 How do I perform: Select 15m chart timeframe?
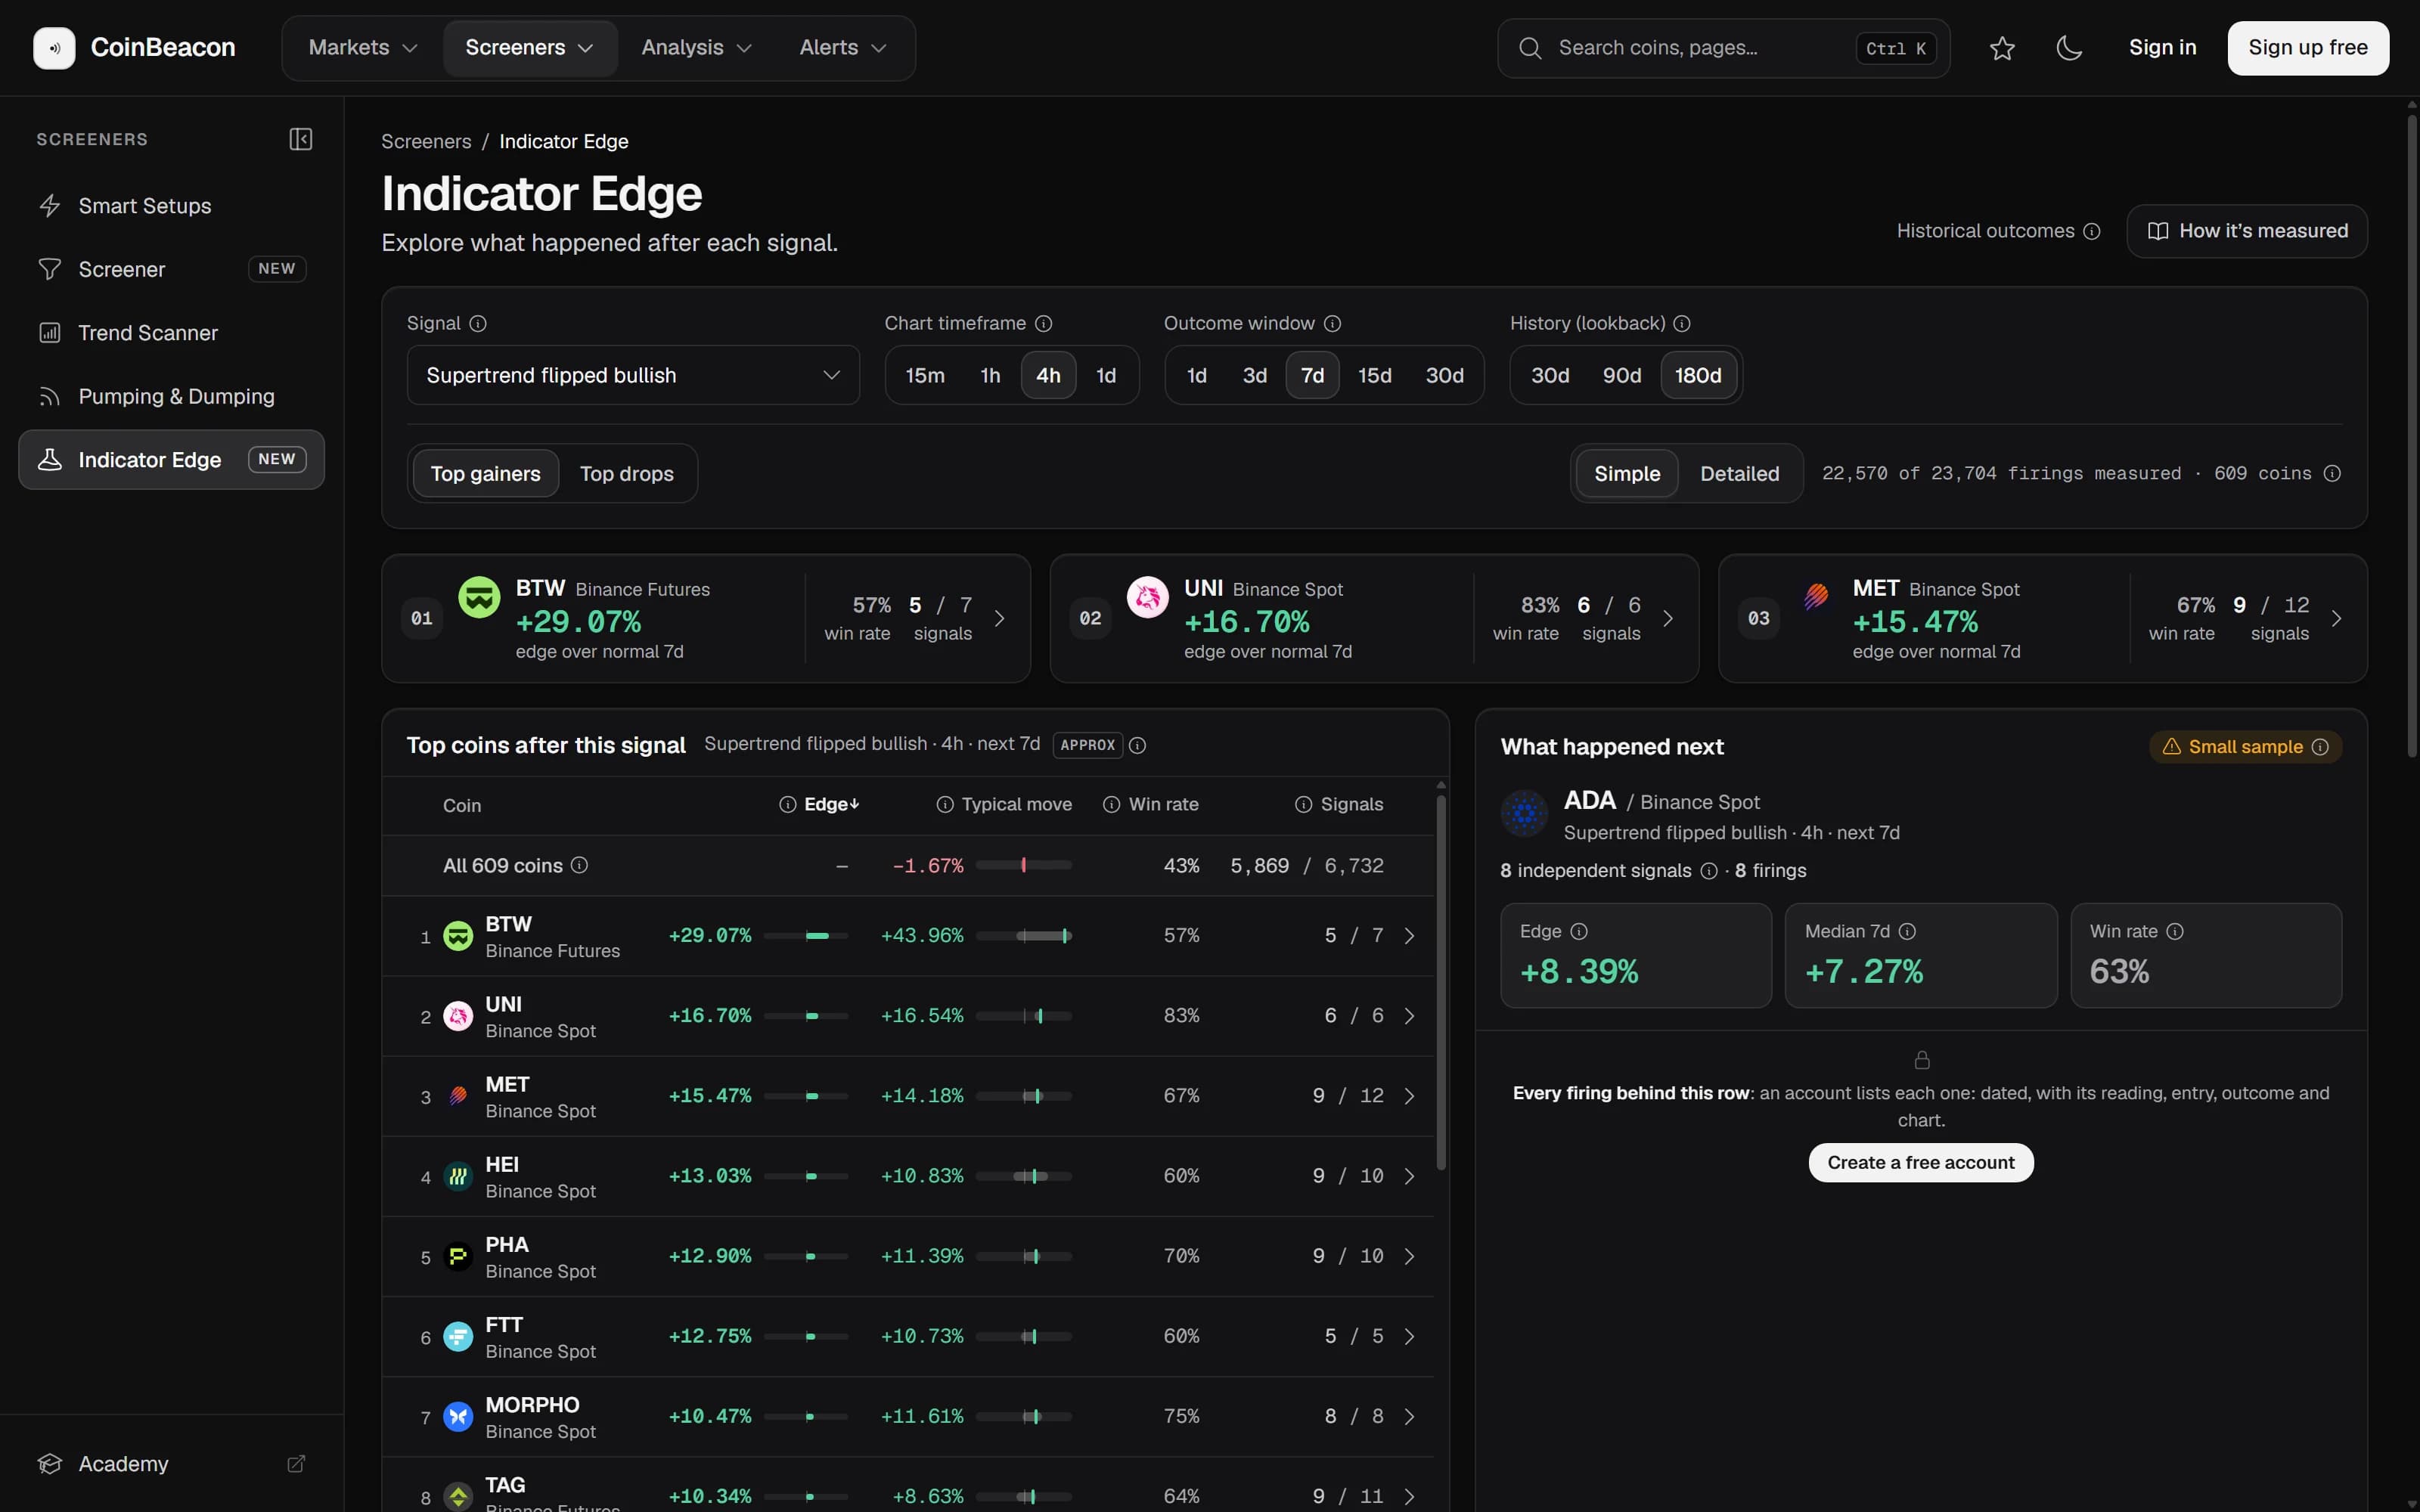coord(925,375)
